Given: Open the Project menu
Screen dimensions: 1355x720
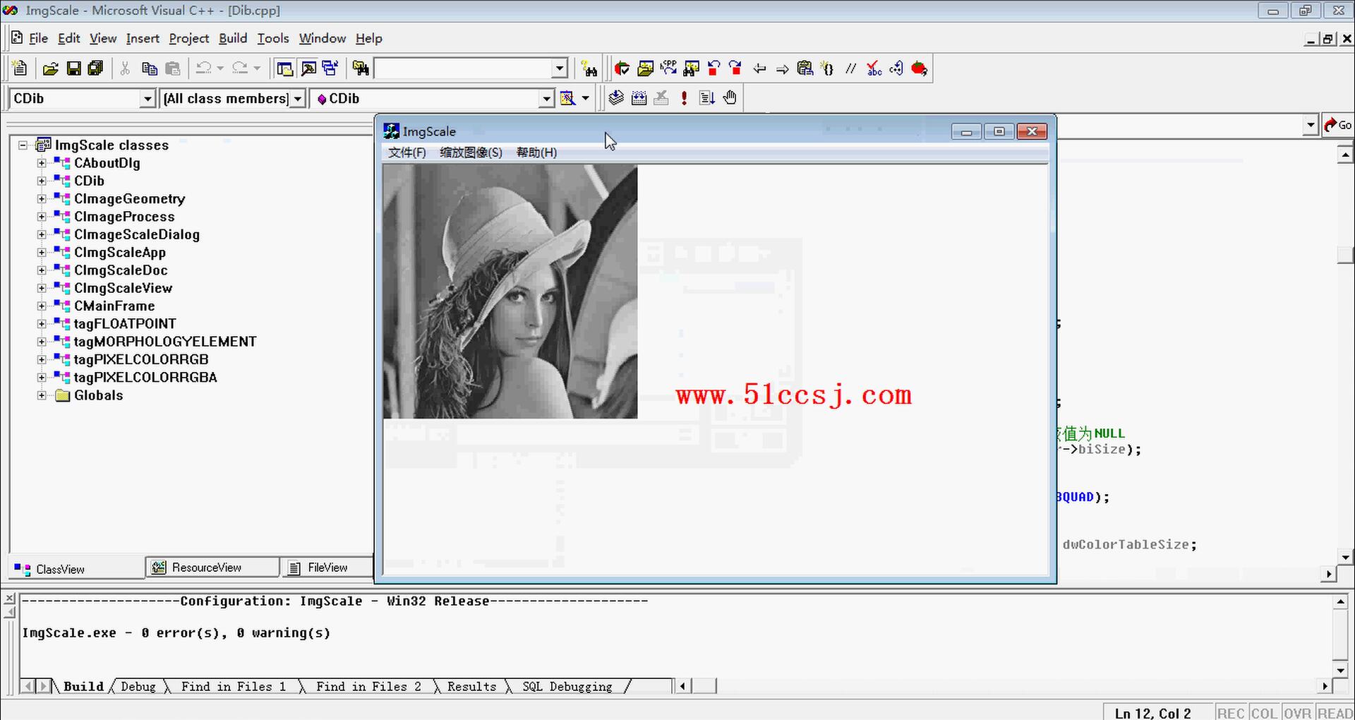Looking at the screenshot, I should coord(188,38).
